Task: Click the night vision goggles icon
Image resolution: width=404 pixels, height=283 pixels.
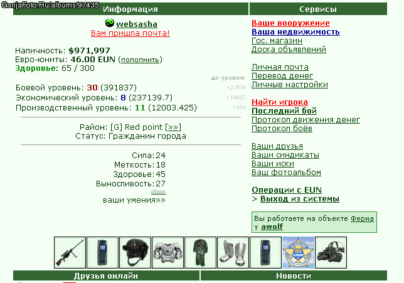Action: click(x=331, y=253)
